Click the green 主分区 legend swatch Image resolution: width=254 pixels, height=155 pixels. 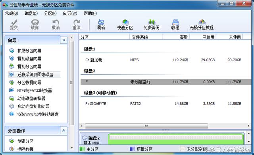[x=82, y=149]
